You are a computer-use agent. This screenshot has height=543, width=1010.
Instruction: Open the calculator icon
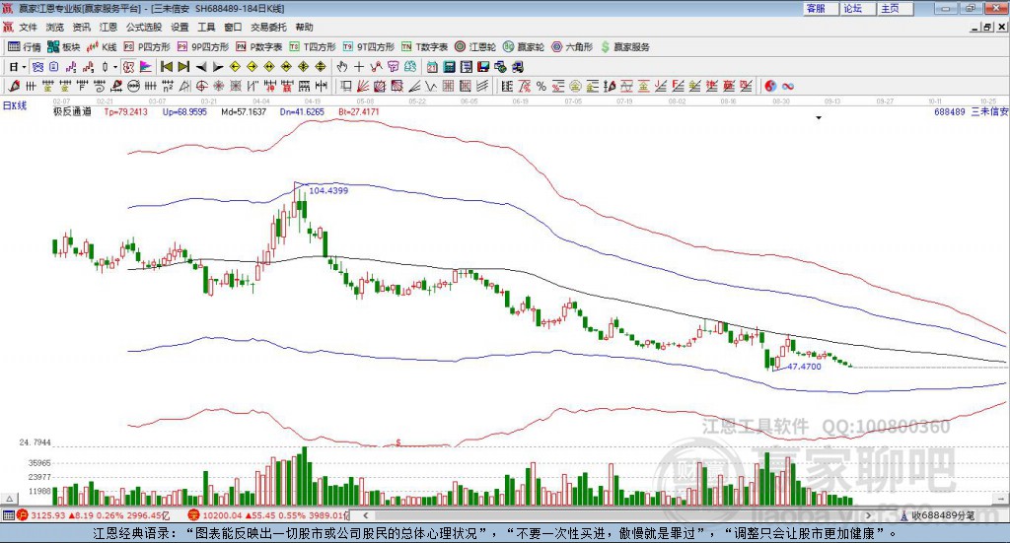pyautogui.click(x=449, y=67)
